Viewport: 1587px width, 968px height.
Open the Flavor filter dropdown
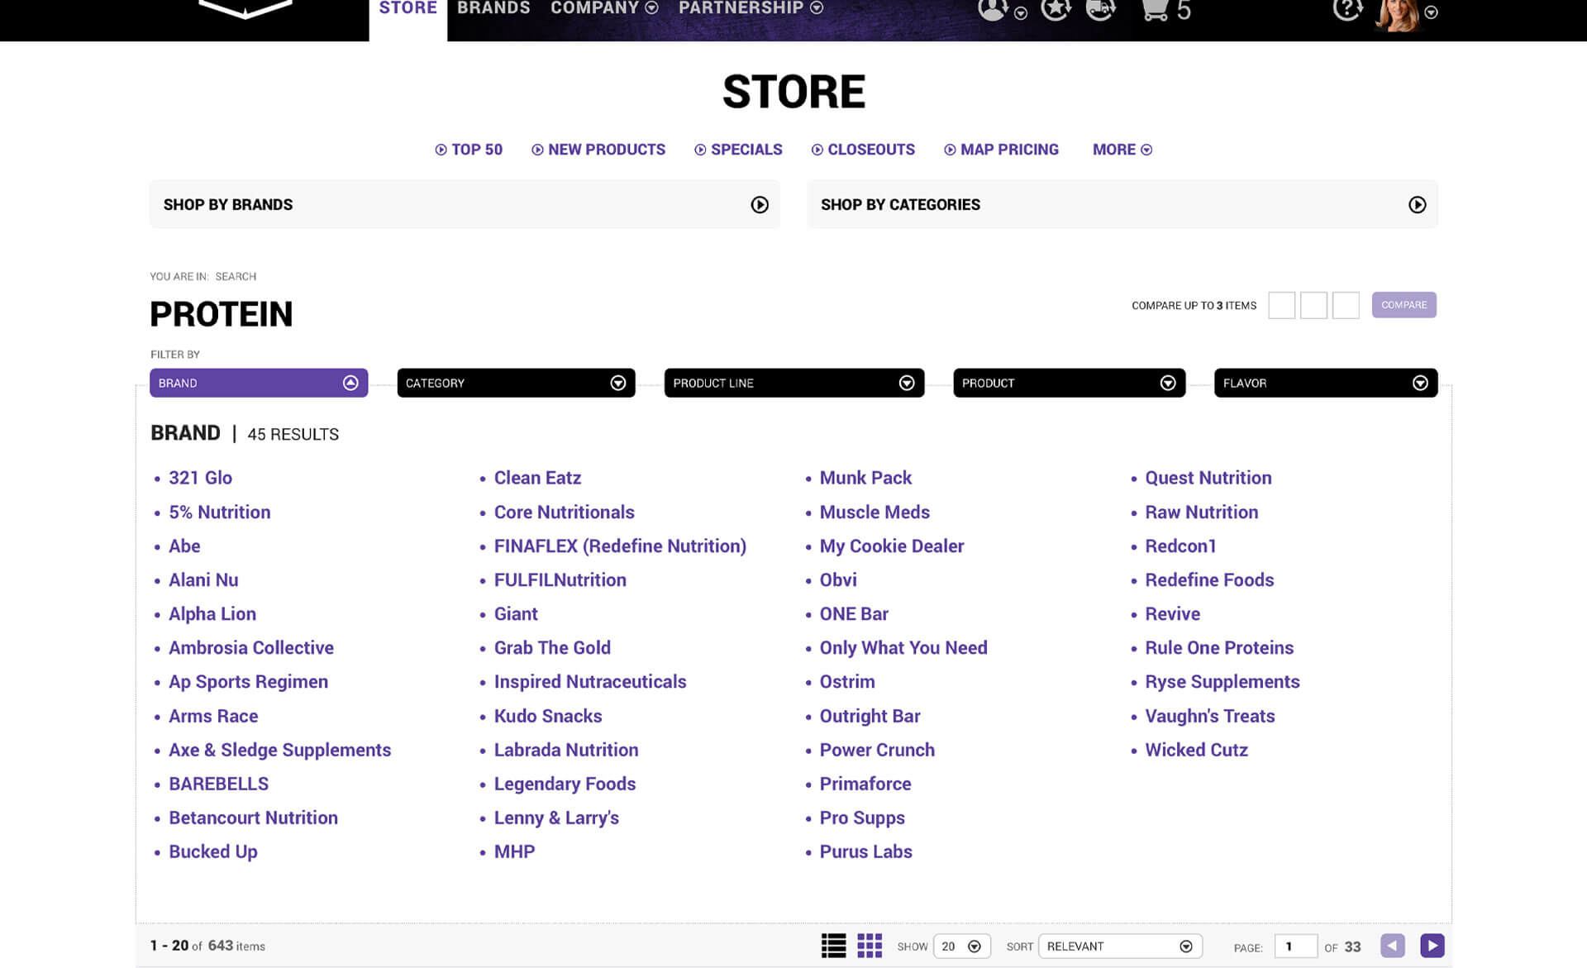click(x=1325, y=383)
